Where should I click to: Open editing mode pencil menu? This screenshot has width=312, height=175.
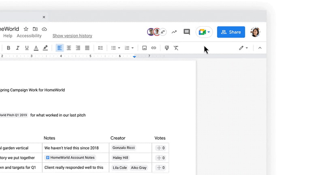(243, 48)
